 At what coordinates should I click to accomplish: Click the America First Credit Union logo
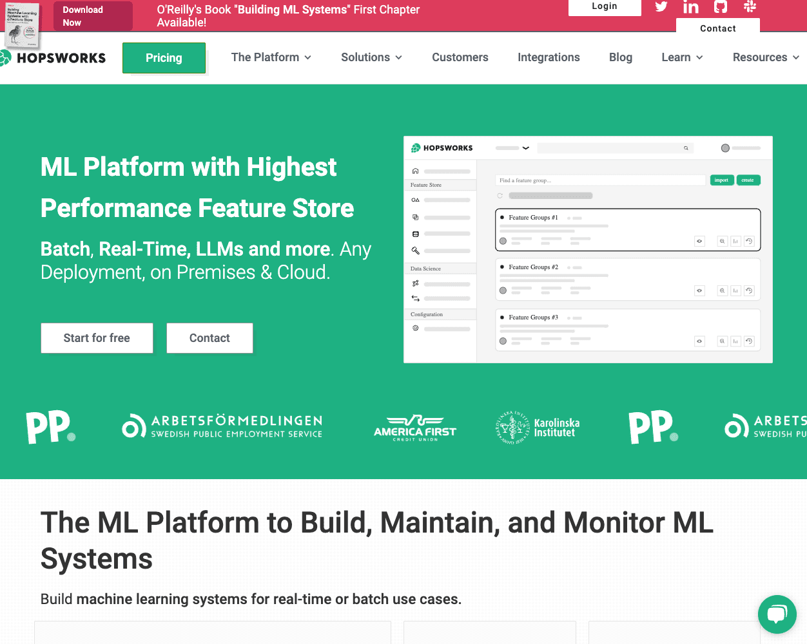click(x=415, y=428)
